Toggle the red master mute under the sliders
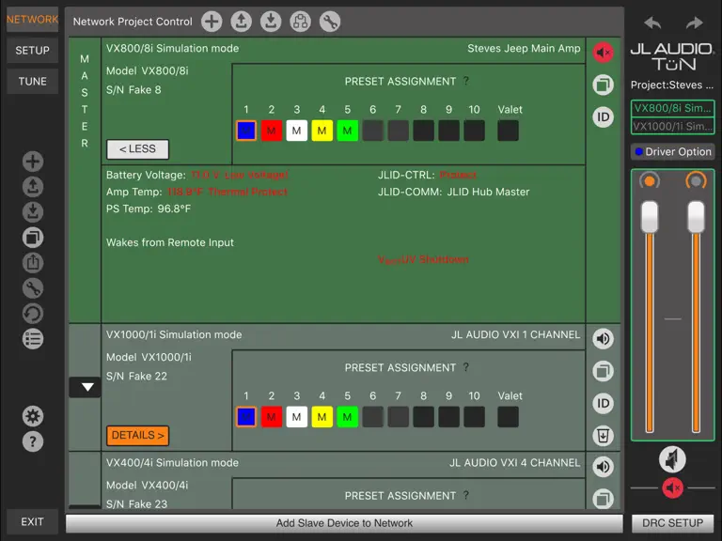The height and width of the screenshot is (541, 722). click(672, 487)
